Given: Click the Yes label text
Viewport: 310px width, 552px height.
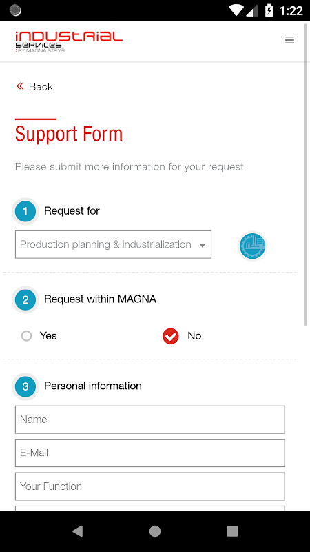Looking at the screenshot, I should [48, 336].
